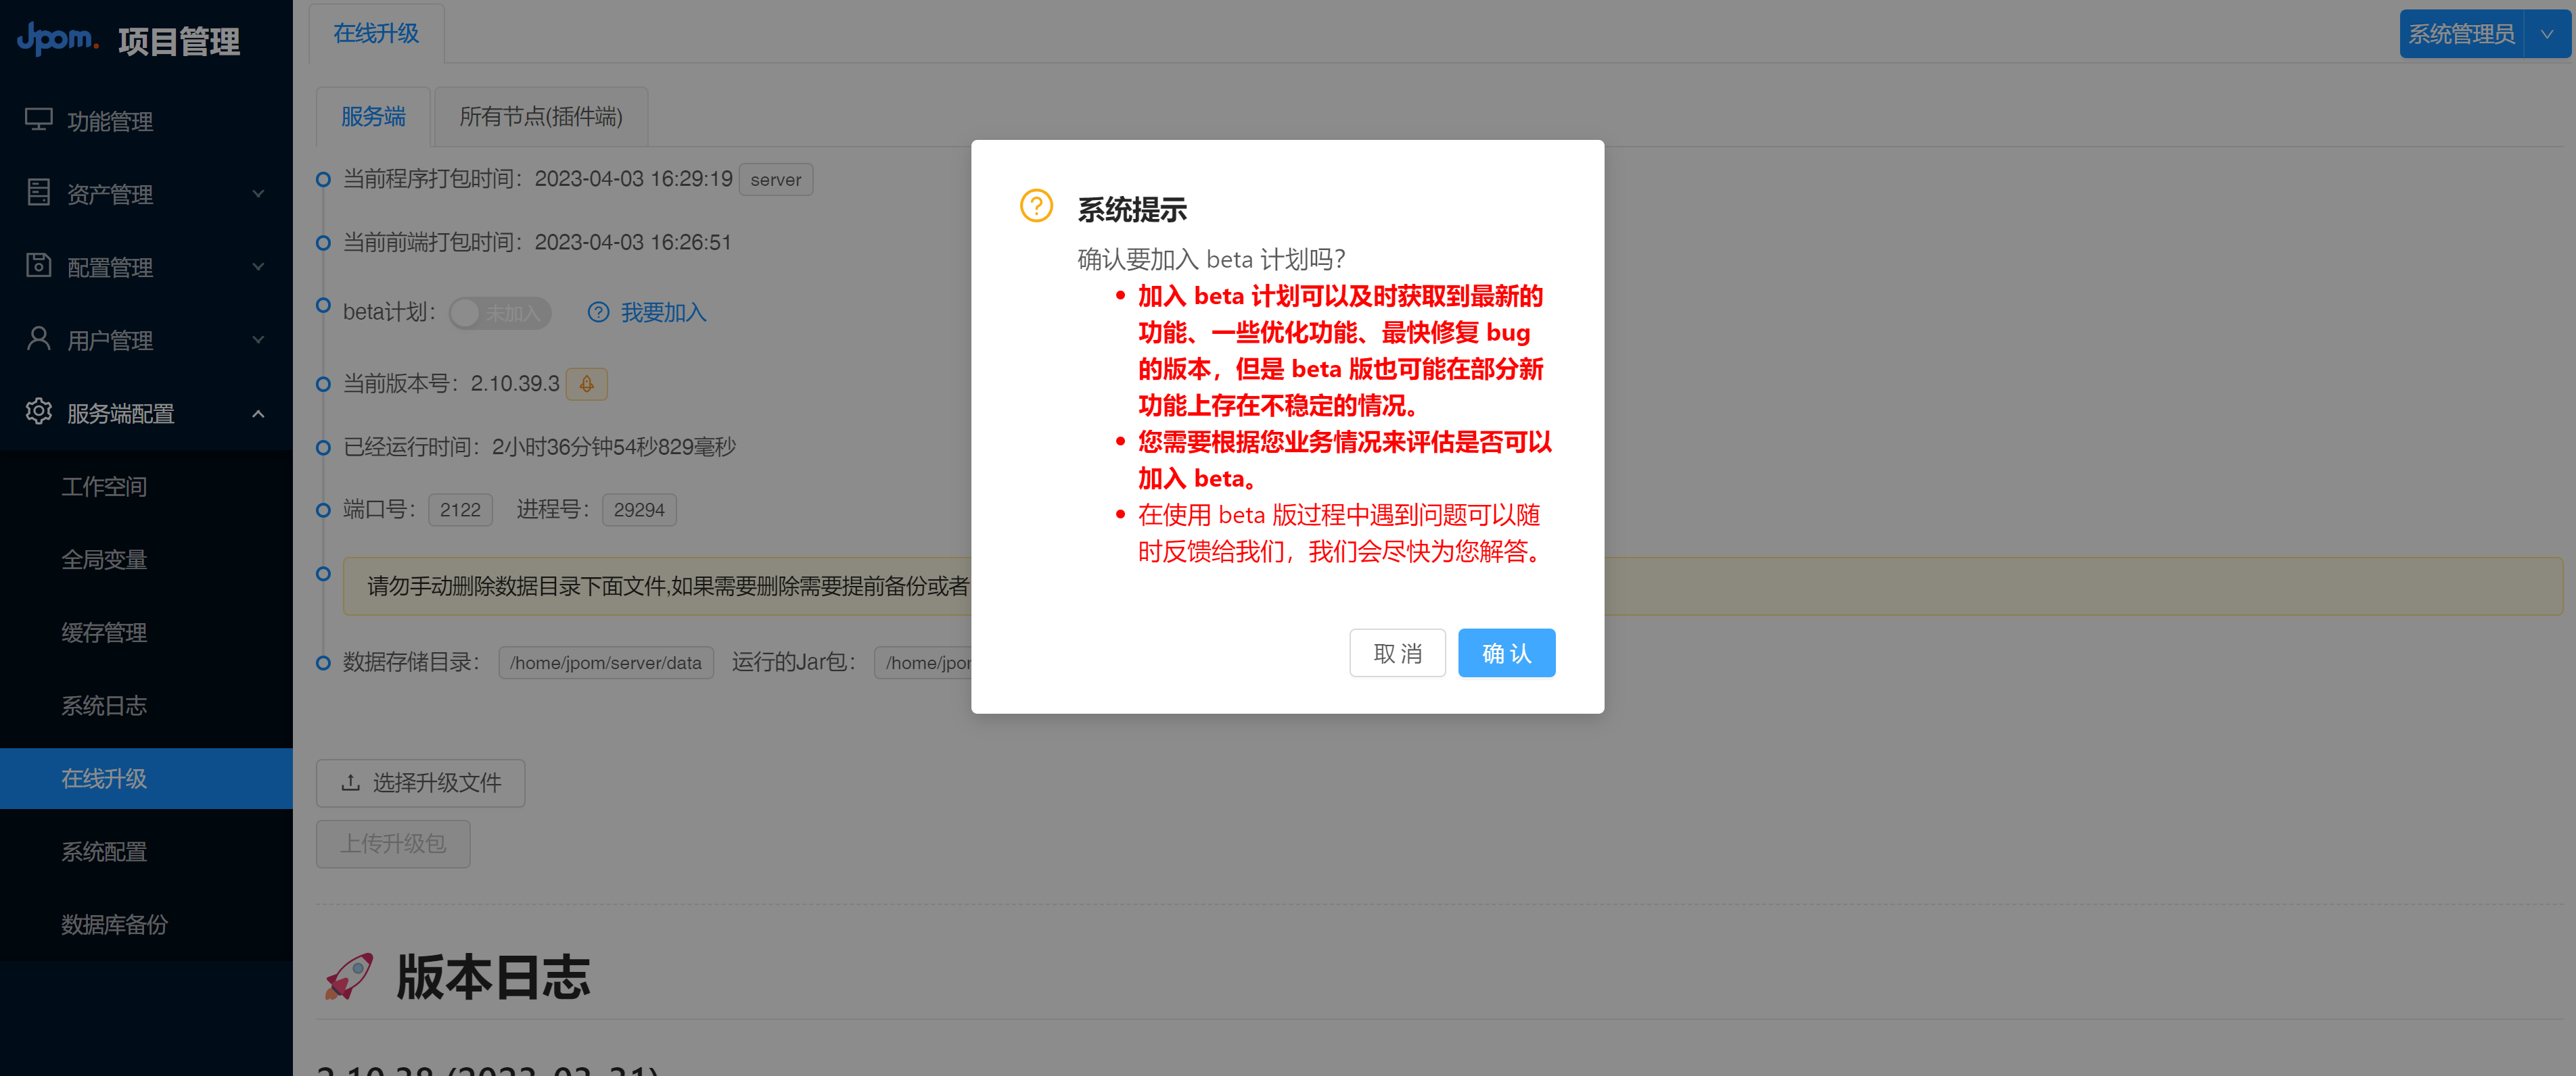Collapse the 服务端配置 submenu
The width and height of the screenshot is (2576, 1076).
pyautogui.click(x=258, y=412)
